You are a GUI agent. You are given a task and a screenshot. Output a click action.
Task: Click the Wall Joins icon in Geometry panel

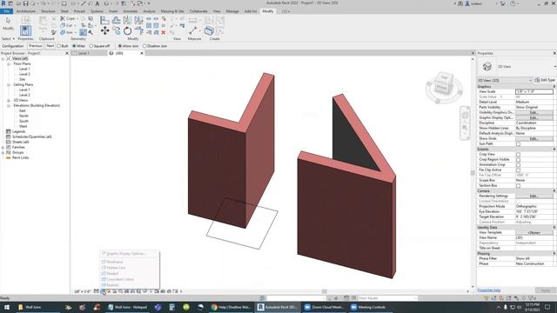coord(84,32)
